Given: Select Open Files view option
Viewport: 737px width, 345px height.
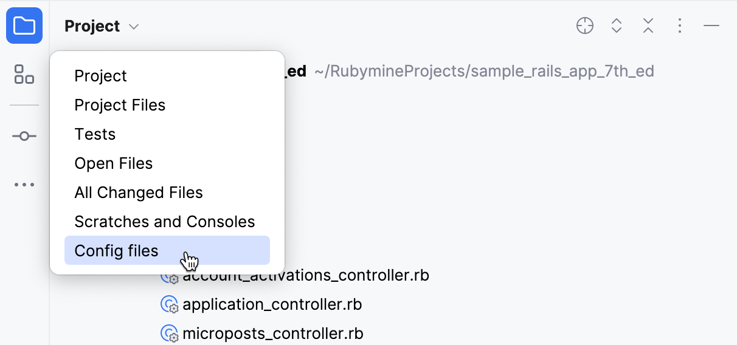Looking at the screenshot, I should click(x=114, y=163).
